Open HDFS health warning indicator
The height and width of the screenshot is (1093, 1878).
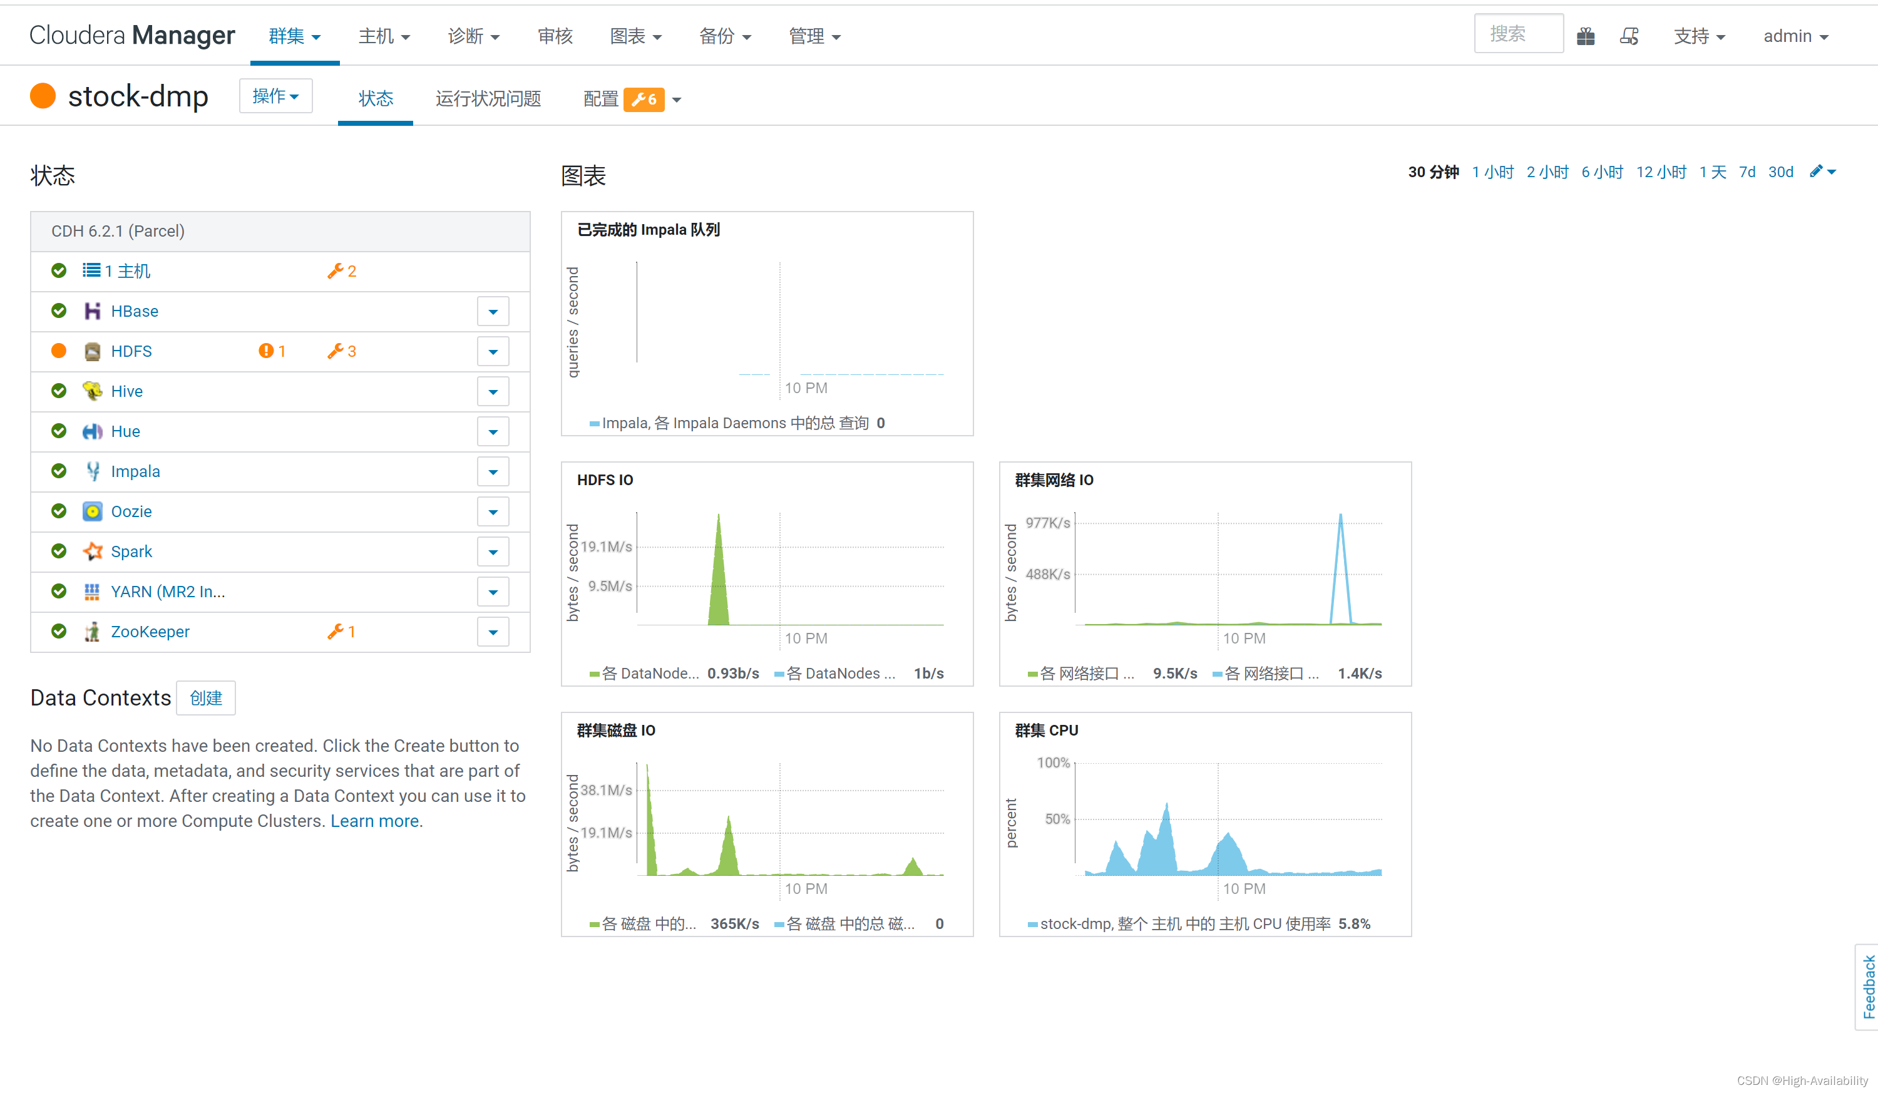tap(272, 351)
